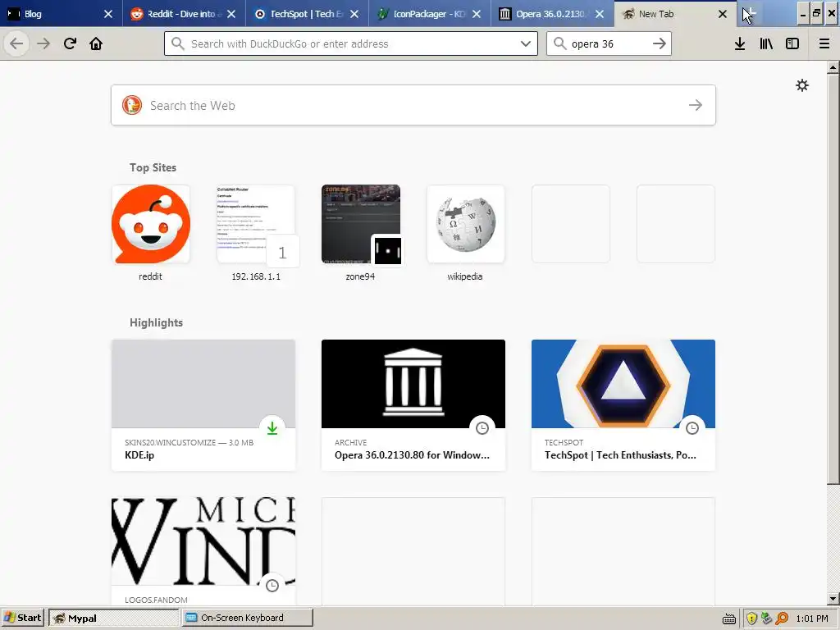Close the Opera 36.0.2130 tab
Viewport: 840px width, 630px height.
(600, 14)
